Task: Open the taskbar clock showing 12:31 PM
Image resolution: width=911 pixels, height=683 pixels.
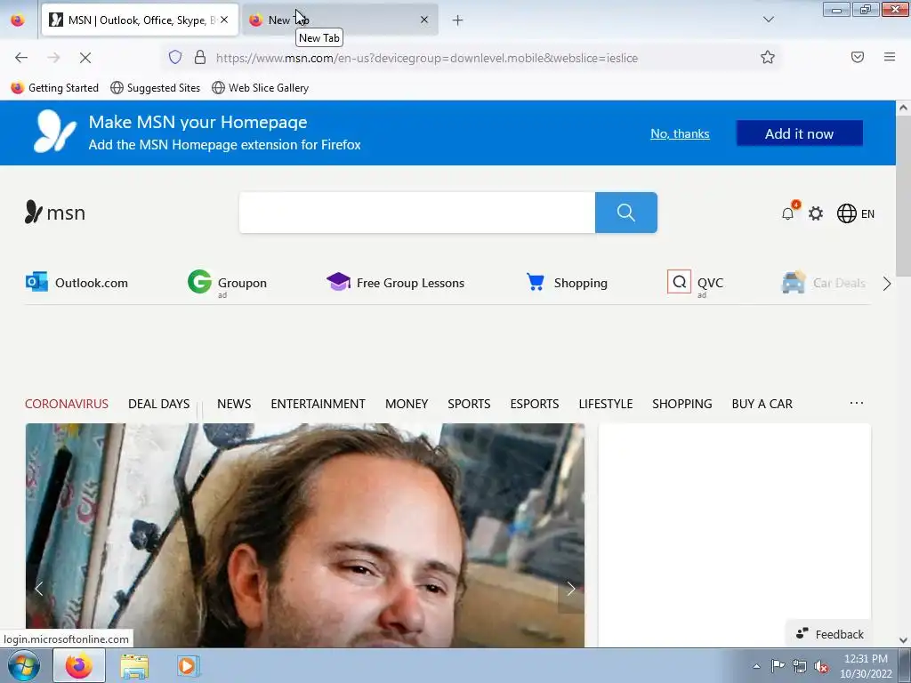Action: pyautogui.click(x=866, y=666)
